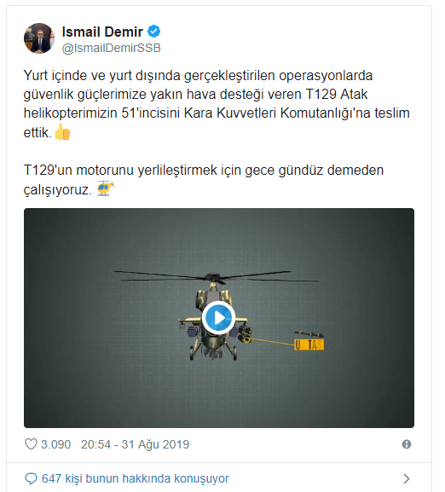
Task: Open '647 kişi bunun hakkında konuşuyor' link
Action: pos(136,479)
